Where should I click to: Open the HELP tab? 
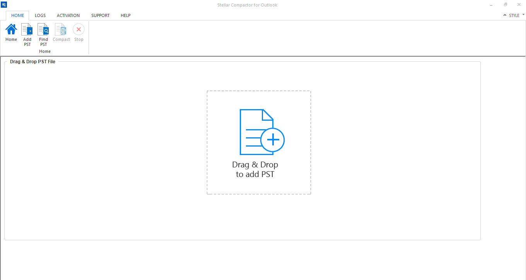coord(125,15)
